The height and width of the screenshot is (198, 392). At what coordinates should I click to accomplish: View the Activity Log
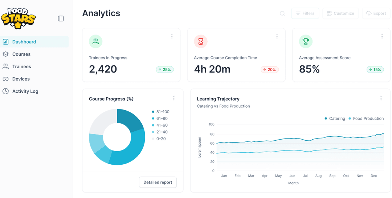(25, 91)
